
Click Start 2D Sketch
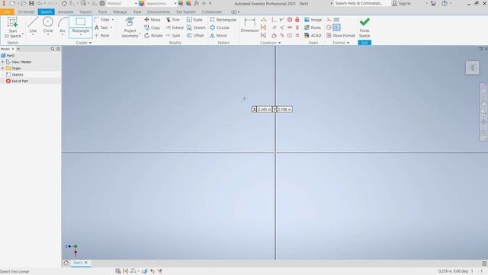[13, 27]
